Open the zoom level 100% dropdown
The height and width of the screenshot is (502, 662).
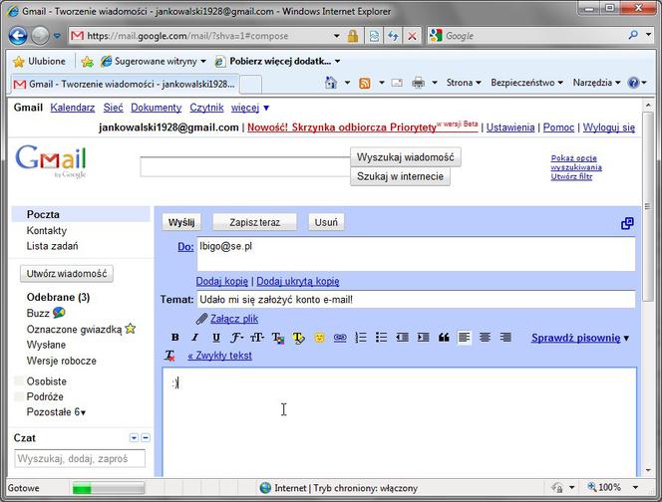click(635, 488)
